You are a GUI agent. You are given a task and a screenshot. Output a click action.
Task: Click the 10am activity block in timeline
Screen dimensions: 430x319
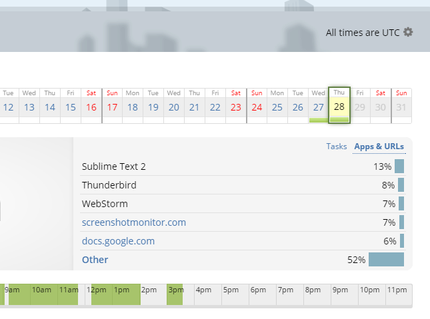[x=44, y=294]
